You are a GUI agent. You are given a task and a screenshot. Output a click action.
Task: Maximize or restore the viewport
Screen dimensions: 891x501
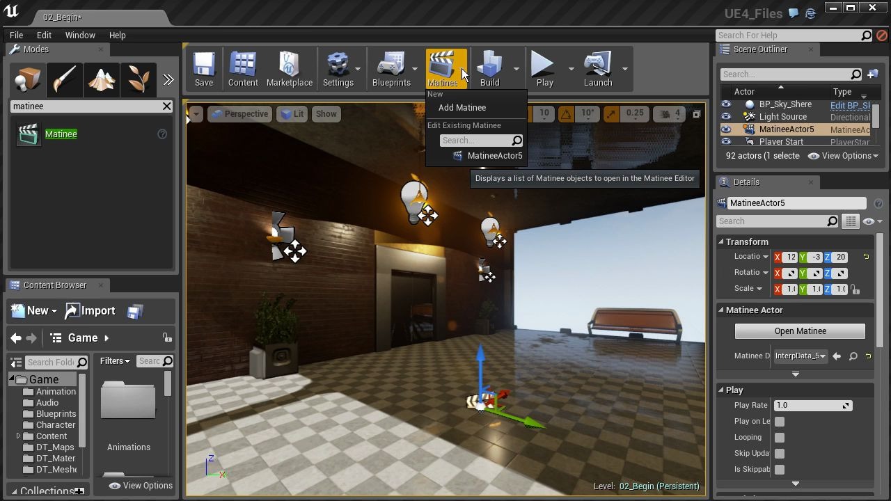click(696, 114)
